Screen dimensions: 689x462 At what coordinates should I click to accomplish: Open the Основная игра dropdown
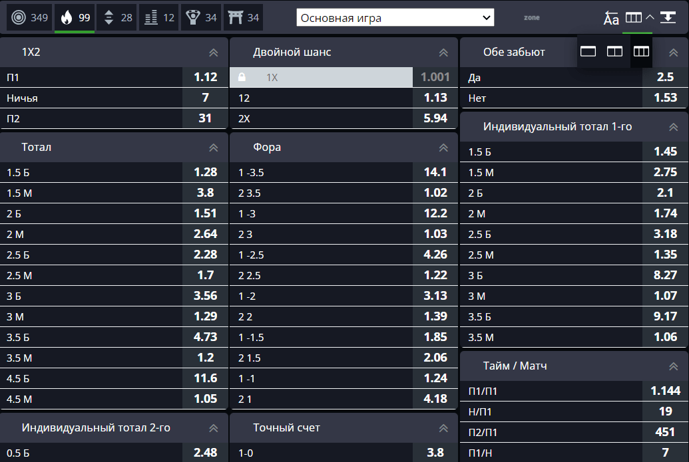click(395, 17)
